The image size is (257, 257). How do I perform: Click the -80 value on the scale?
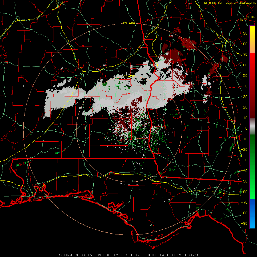[244, 213]
